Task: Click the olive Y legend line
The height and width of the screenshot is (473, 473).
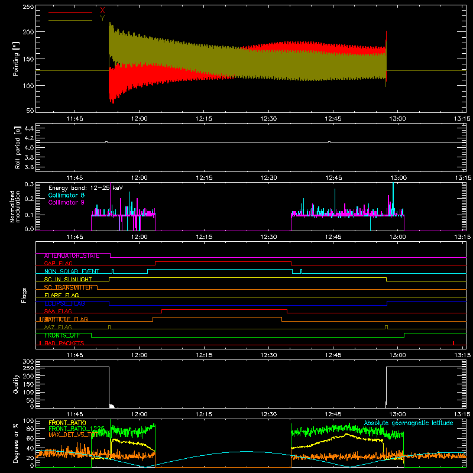Action: [x=70, y=20]
